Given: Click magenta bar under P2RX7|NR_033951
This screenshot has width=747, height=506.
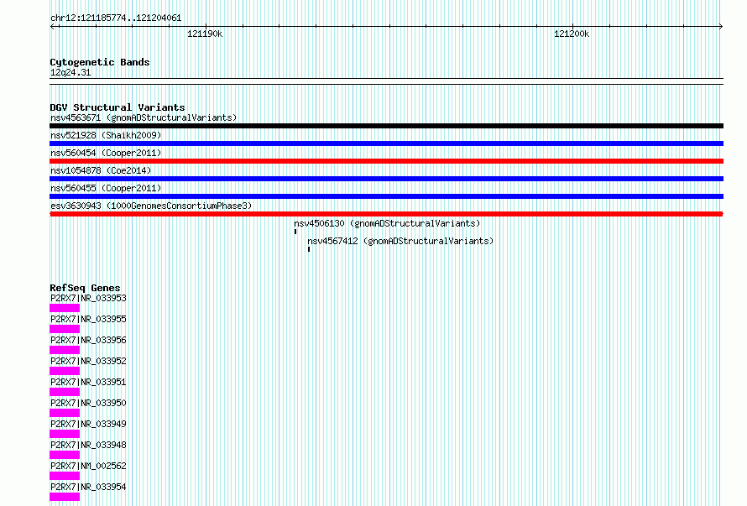Looking at the screenshot, I should coord(65,392).
